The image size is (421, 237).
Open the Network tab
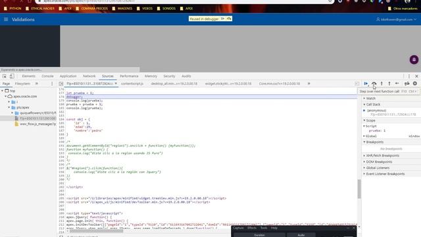tap(89, 76)
